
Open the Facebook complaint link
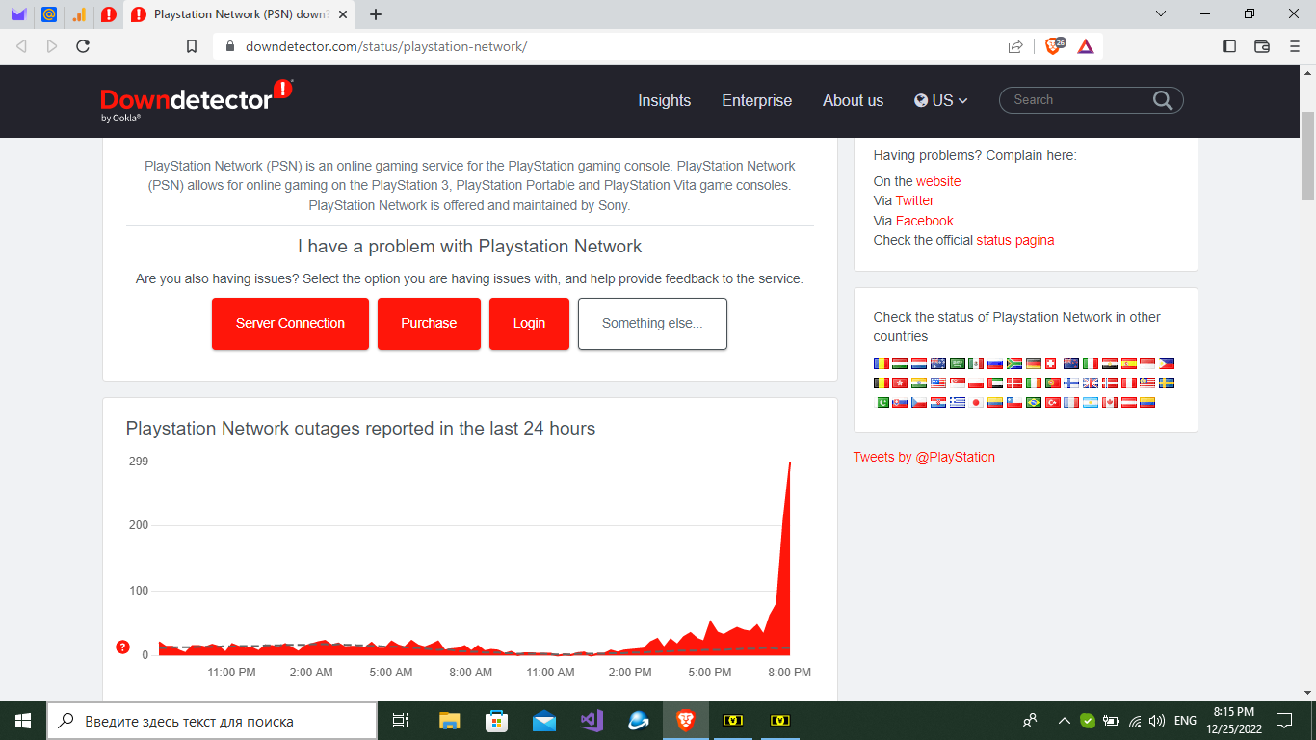click(x=925, y=221)
